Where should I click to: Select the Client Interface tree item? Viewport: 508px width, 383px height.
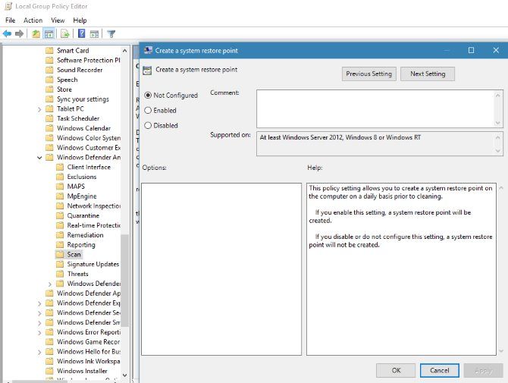tap(89, 167)
